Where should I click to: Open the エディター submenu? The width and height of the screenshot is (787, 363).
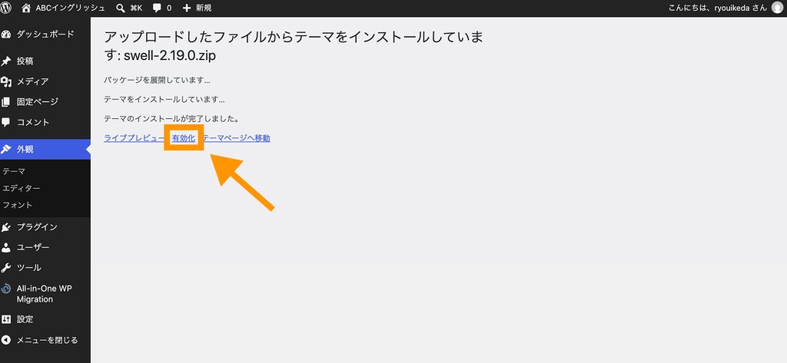point(22,189)
